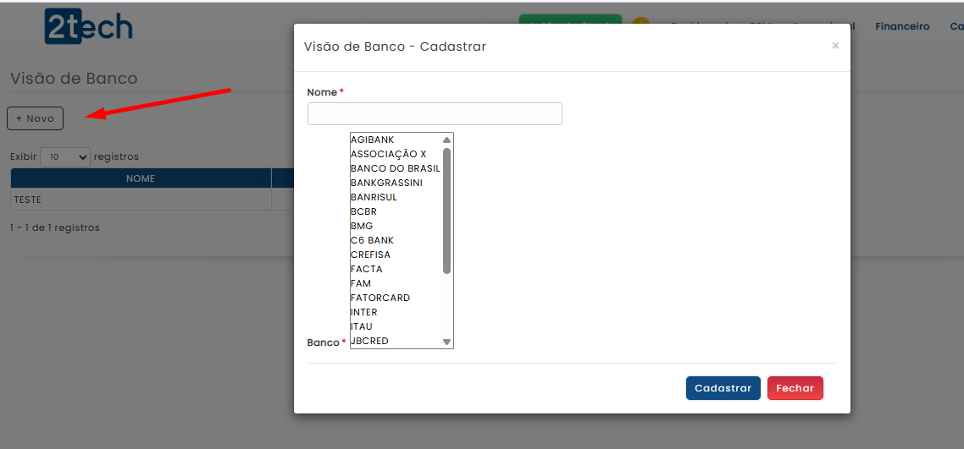Screen dimensions: 964x449
Task: Click the 2tech logo
Action: pyautogui.click(x=88, y=27)
